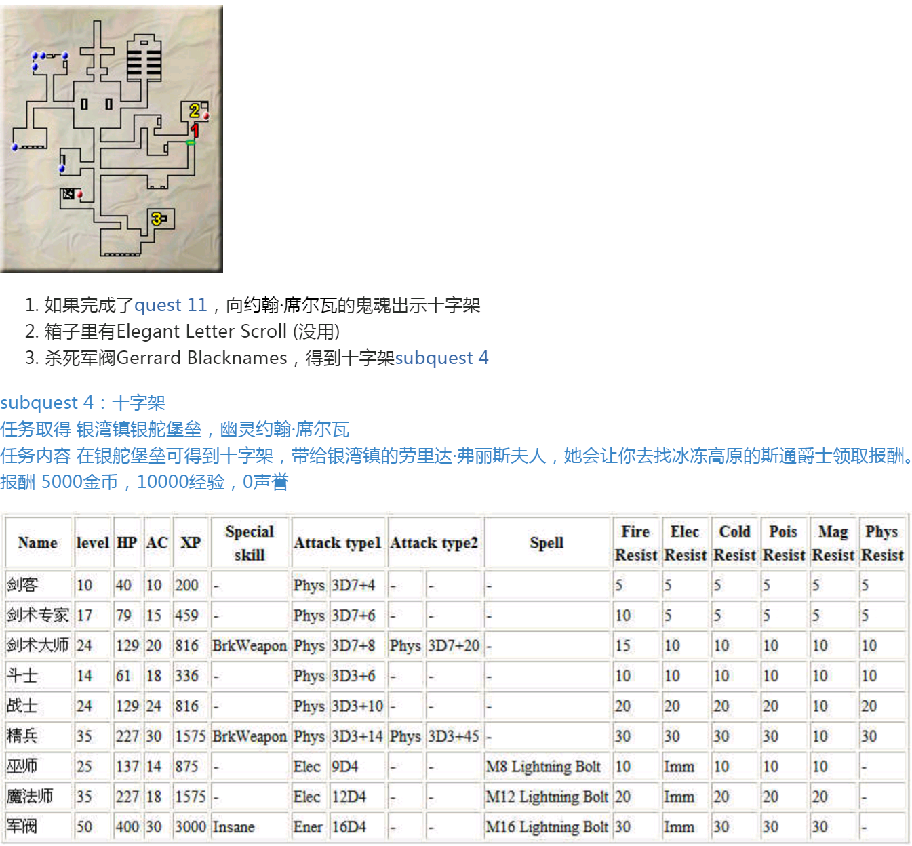Click the 'XP' column header
The height and width of the screenshot is (846, 912).
(191, 543)
